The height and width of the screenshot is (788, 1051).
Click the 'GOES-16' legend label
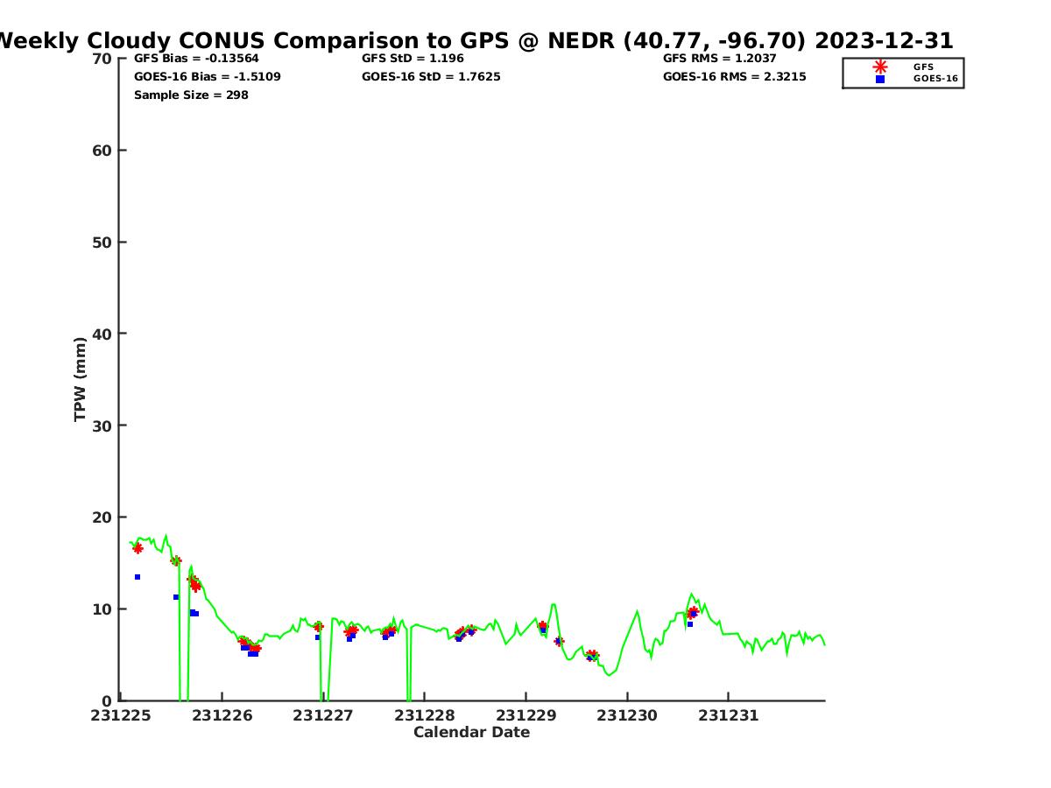point(935,79)
